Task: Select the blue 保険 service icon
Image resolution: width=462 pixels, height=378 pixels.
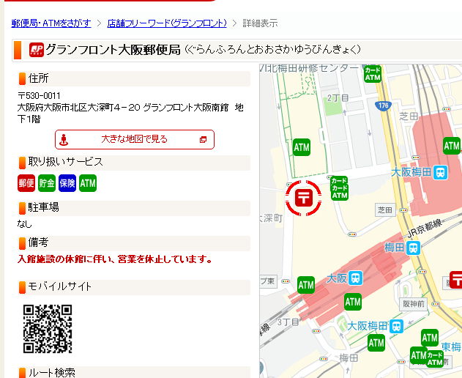Action: pos(67,183)
